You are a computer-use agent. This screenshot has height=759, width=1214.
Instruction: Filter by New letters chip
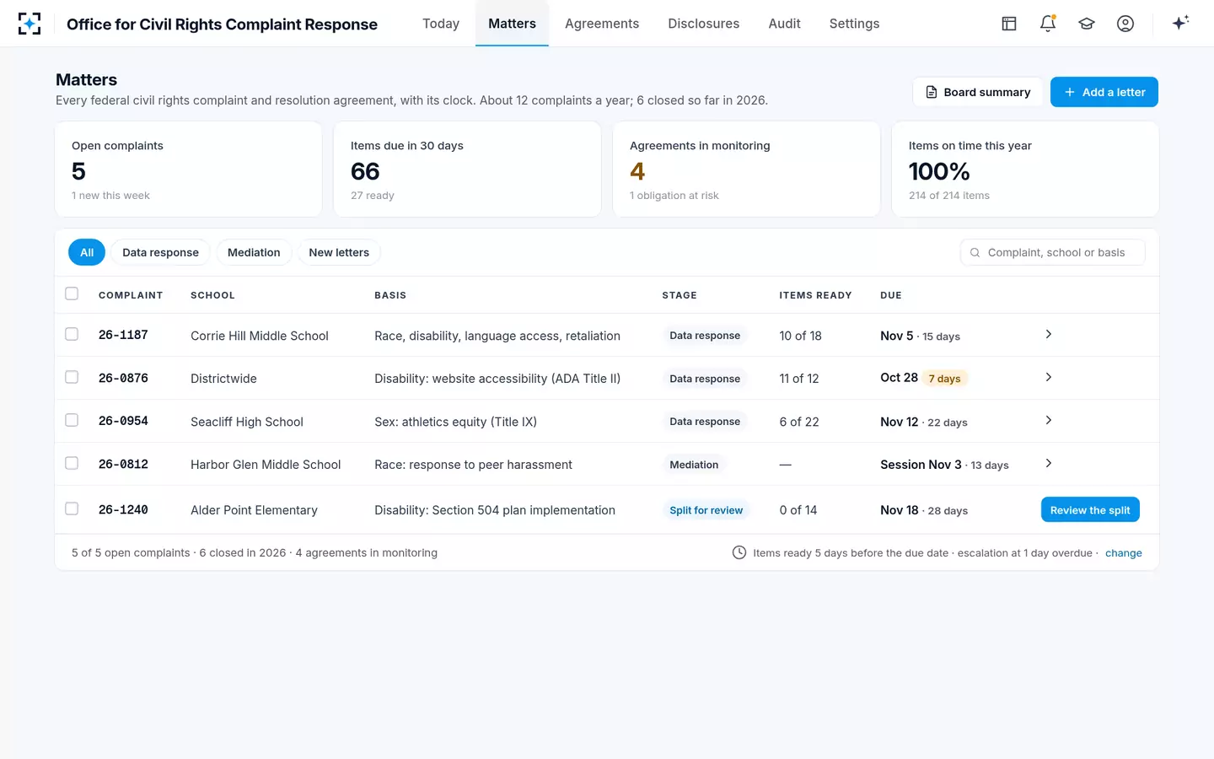pos(339,252)
